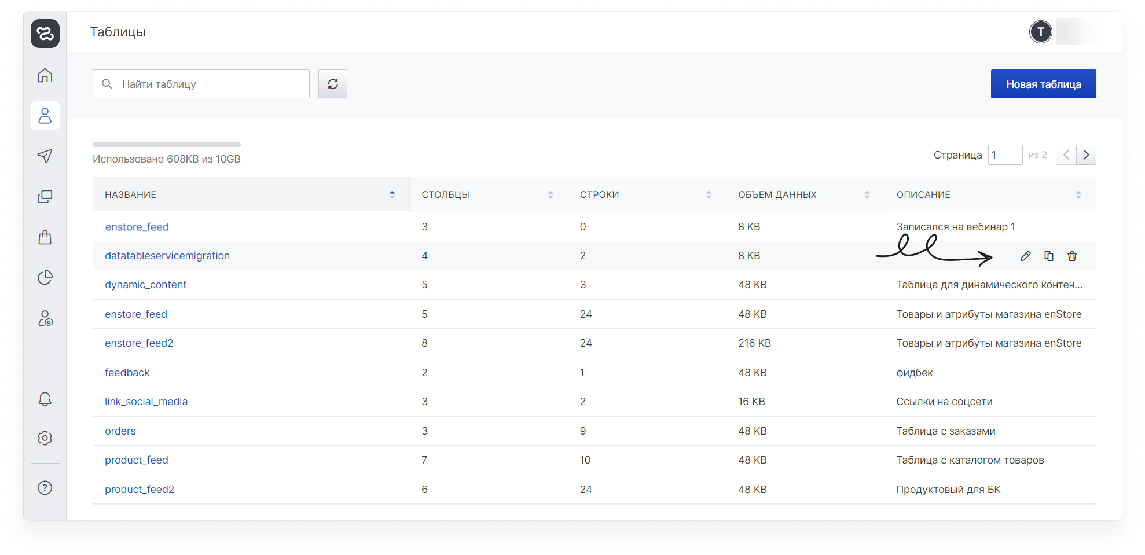Click the Таблицы page heading
1145x555 pixels.
(118, 32)
